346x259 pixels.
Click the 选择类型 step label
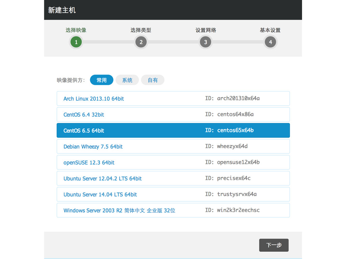(141, 30)
